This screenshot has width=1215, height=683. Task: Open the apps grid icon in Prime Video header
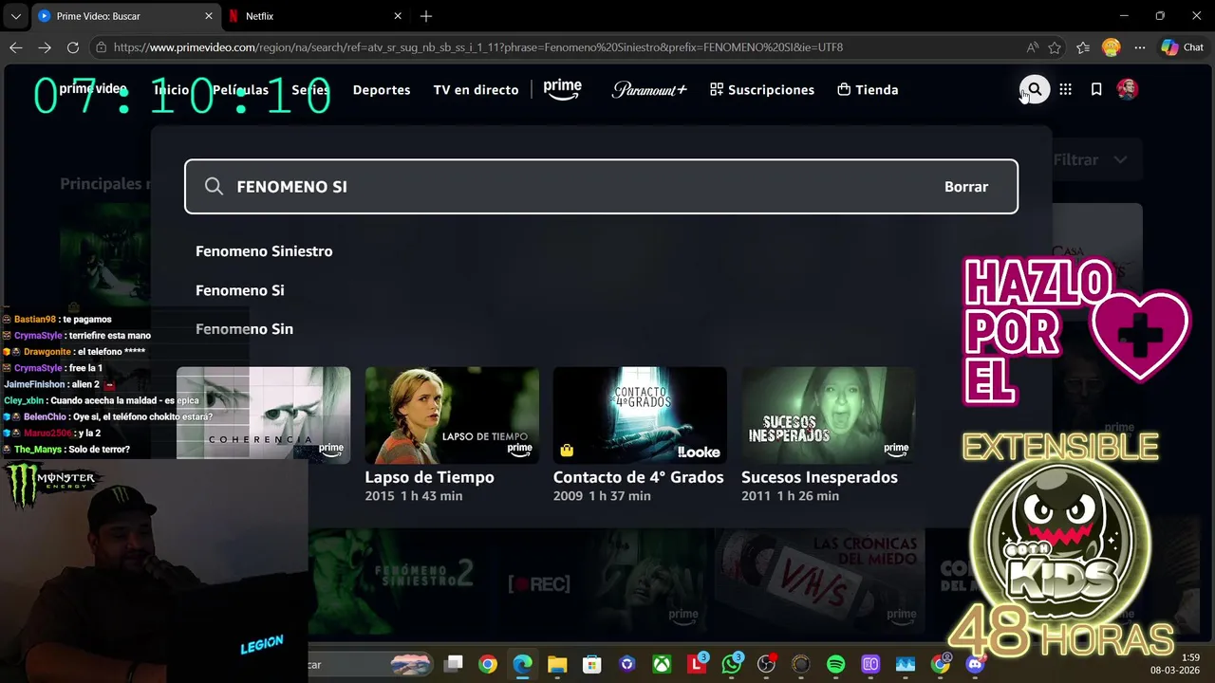(1066, 89)
